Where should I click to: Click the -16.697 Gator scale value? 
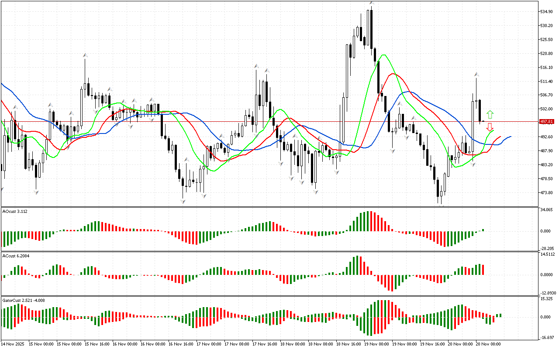(x=547, y=338)
